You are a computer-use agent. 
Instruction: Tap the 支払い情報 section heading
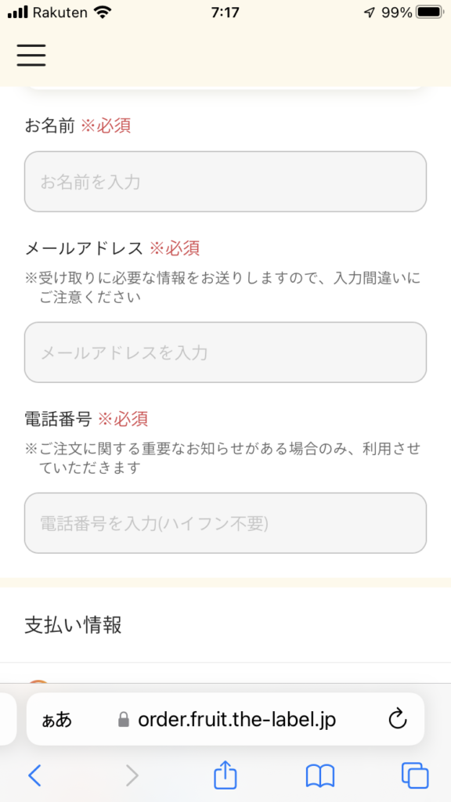click(73, 625)
